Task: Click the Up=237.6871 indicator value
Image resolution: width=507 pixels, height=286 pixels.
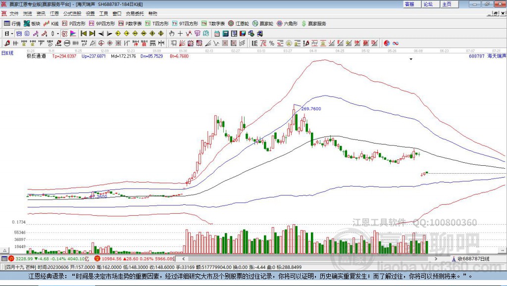Action: coord(94,56)
